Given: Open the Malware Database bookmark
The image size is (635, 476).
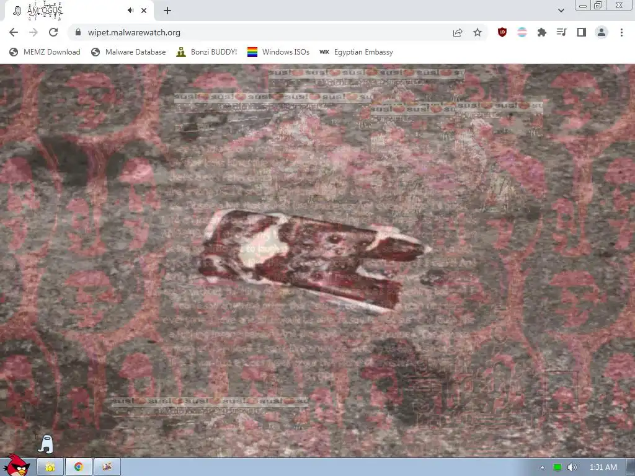Looking at the screenshot, I should [128, 52].
